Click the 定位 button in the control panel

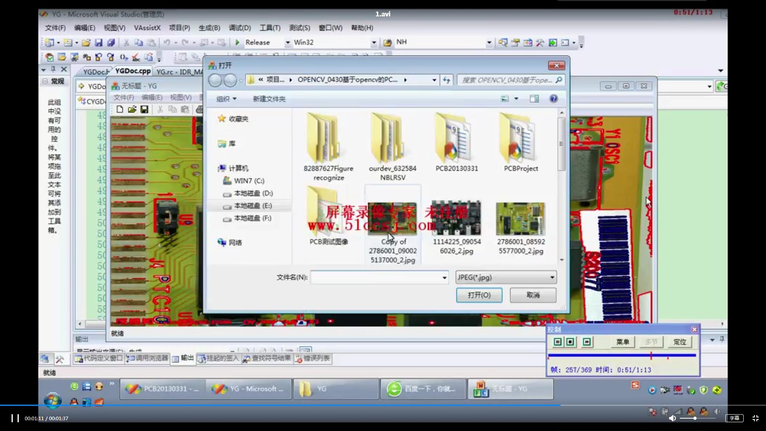coord(680,342)
